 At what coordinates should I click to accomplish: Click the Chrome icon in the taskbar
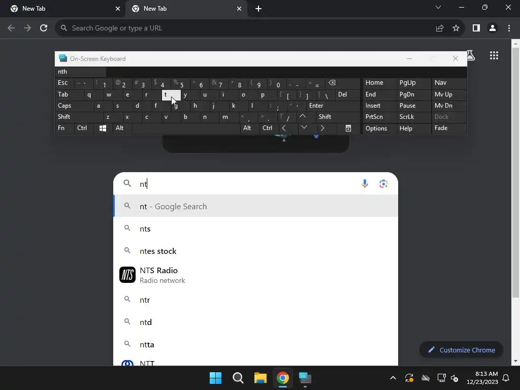(283, 378)
